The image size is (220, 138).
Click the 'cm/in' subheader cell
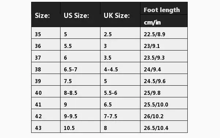[x=164, y=21]
